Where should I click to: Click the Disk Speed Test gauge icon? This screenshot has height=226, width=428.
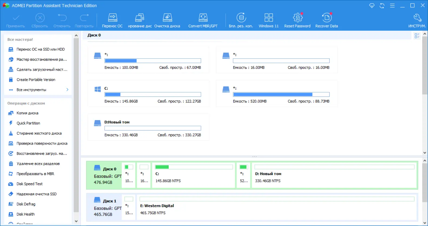(11, 184)
